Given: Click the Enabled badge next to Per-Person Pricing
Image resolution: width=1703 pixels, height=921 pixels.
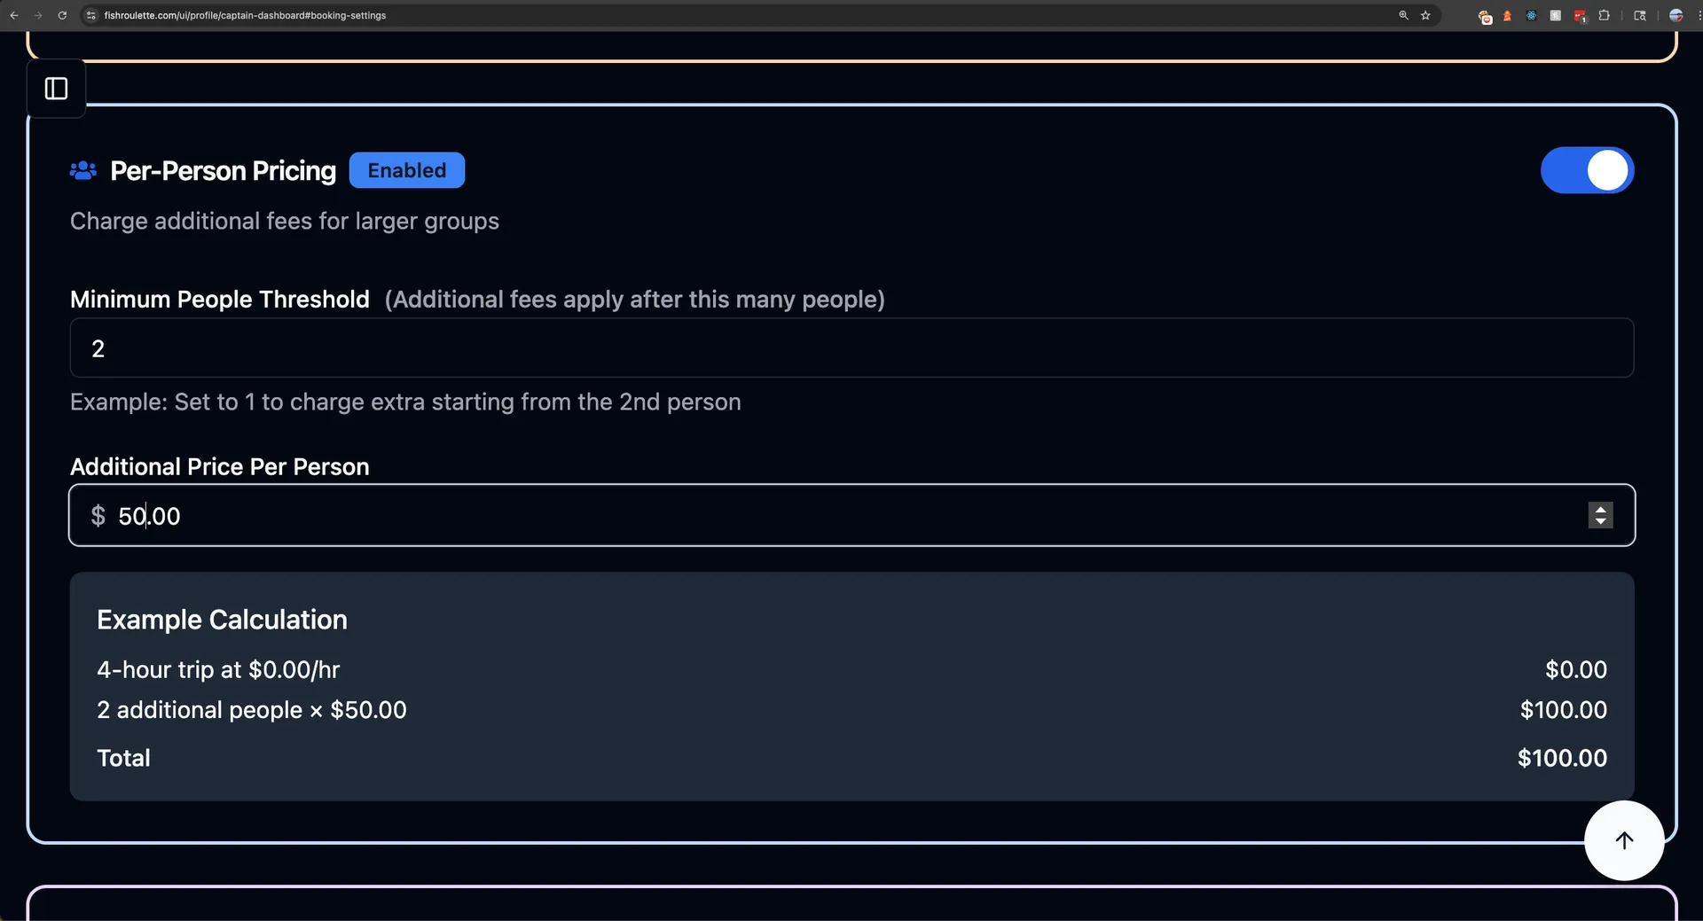Looking at the screenshot, I should [x=407, y=170].
